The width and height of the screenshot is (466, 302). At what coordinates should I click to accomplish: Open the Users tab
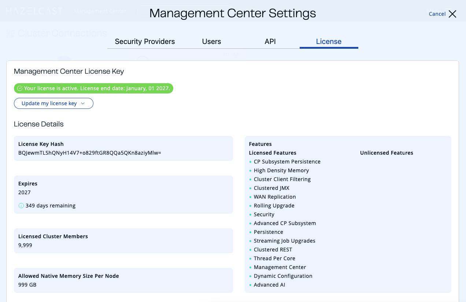(211, 41)
